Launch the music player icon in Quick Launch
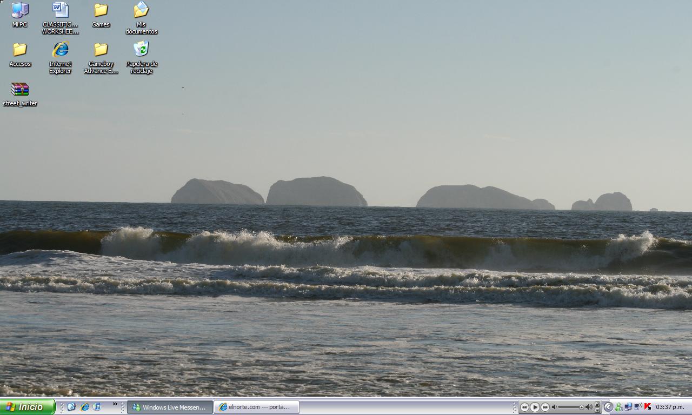The height and width of the screenshot is (415, 692). click(x=97, y=407)
